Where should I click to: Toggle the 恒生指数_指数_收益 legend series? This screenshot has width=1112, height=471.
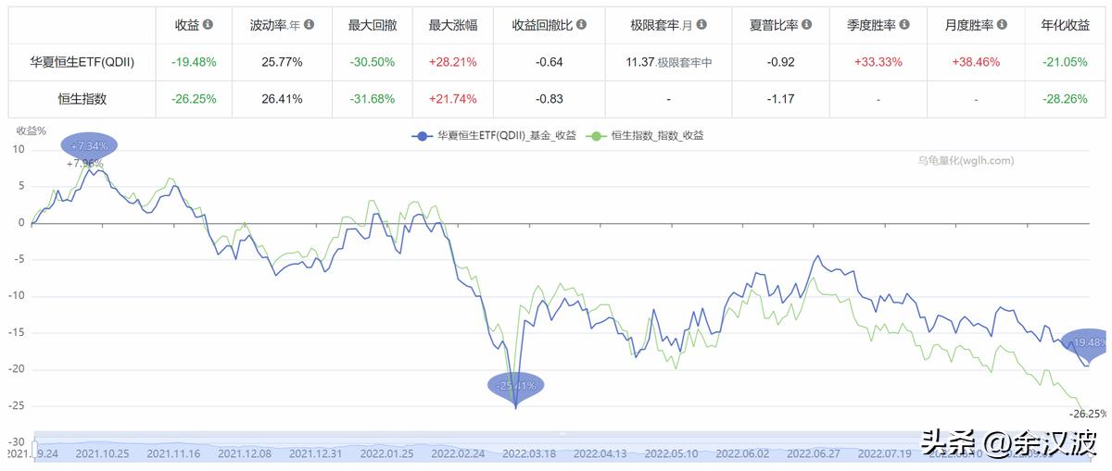(646, 135)
